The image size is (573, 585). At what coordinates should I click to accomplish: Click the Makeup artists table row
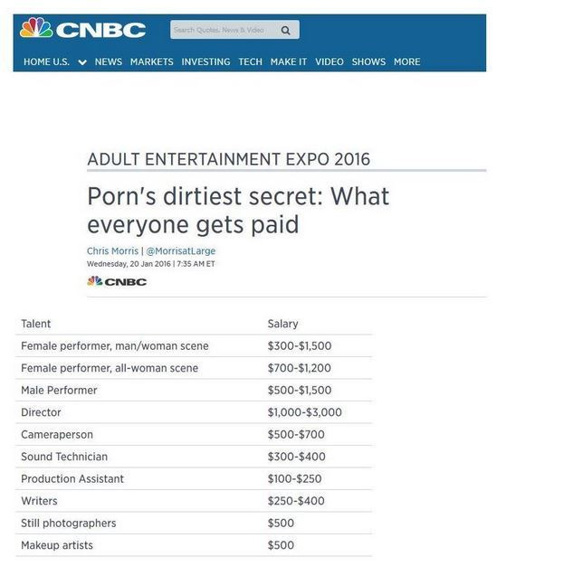pyautogui.click(x=194, y=545)
